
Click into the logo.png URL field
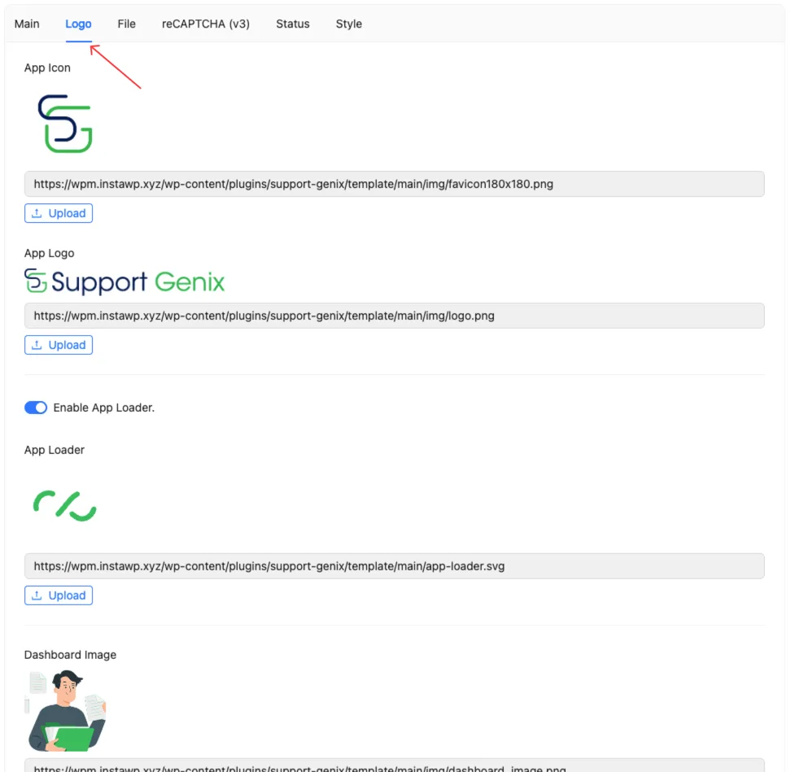pos(394,316)
